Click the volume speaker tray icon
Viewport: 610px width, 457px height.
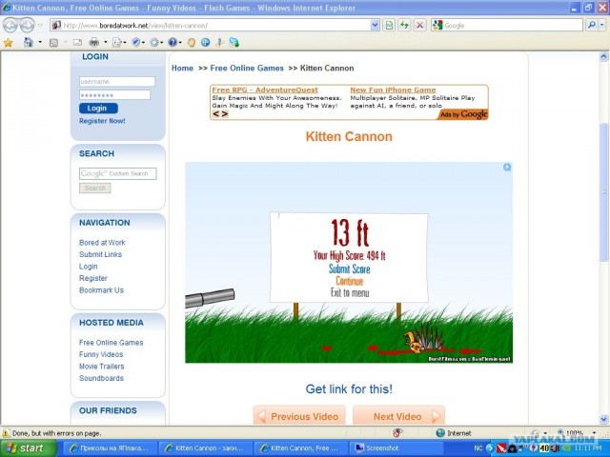pyautogui.click(x=555, y=448)
